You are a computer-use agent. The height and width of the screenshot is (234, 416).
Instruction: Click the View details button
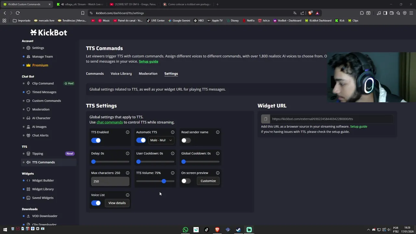117,203
